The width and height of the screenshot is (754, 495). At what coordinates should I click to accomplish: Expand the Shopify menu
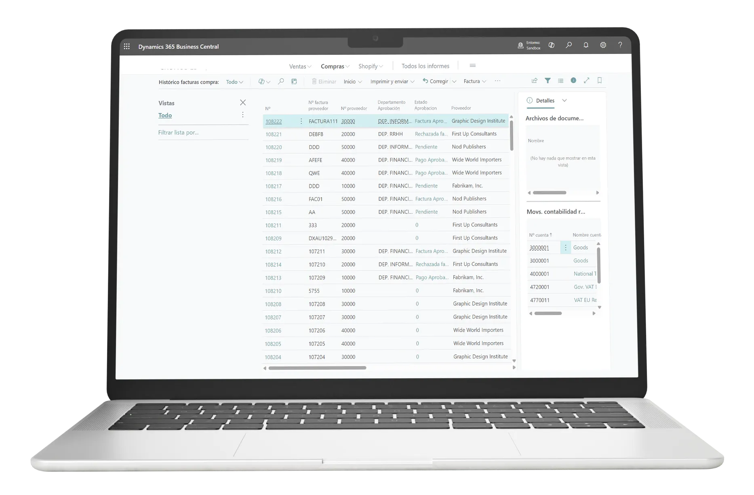pyautogui.click(x=371, y=66)
